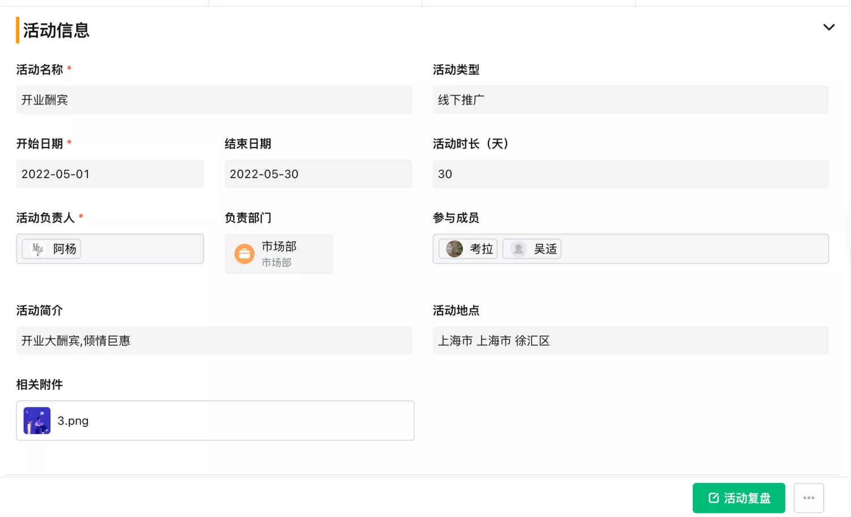Click the 活动时长（天）label

pos(470,144)
